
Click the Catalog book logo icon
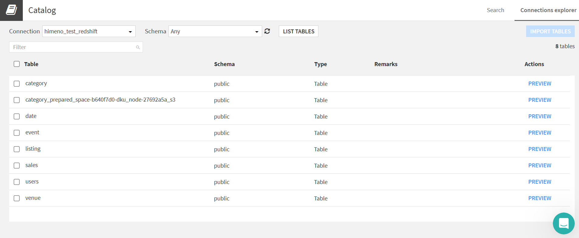[11, 10]
